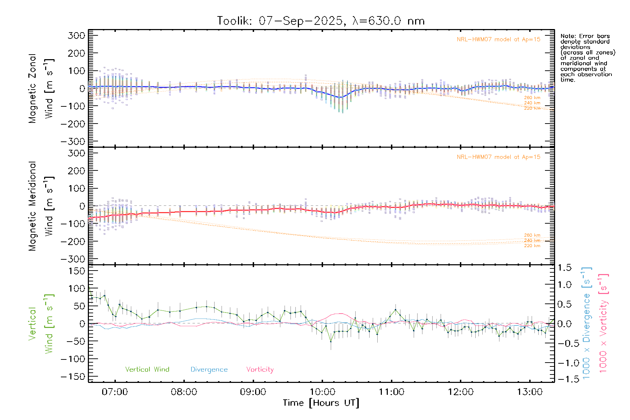Screen dimensions: 630x420
Task: Click the error bars note text
Action: (587, 58)
